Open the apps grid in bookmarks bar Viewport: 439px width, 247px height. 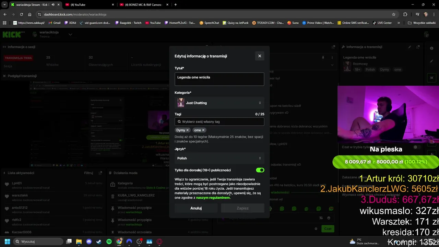click(x=4, y=23)
